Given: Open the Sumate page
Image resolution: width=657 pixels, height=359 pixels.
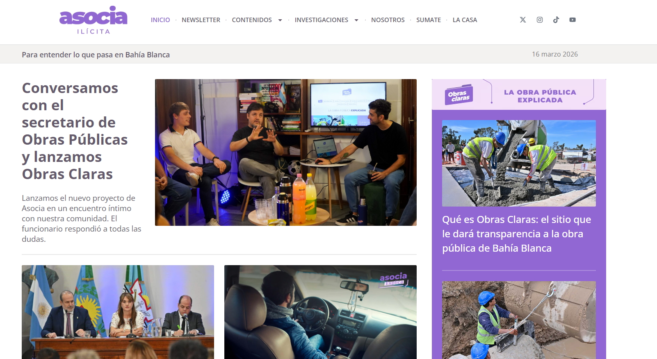Looking at the screenshot, I should (429, 20).
